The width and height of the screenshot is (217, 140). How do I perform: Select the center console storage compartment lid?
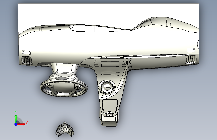click(110, 107)
